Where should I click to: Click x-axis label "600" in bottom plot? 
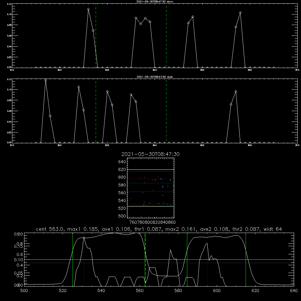coord(217,291)
